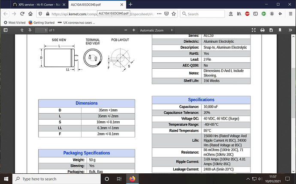
Task: Open the Most Visited bookmarks folder
Action: 15,22
